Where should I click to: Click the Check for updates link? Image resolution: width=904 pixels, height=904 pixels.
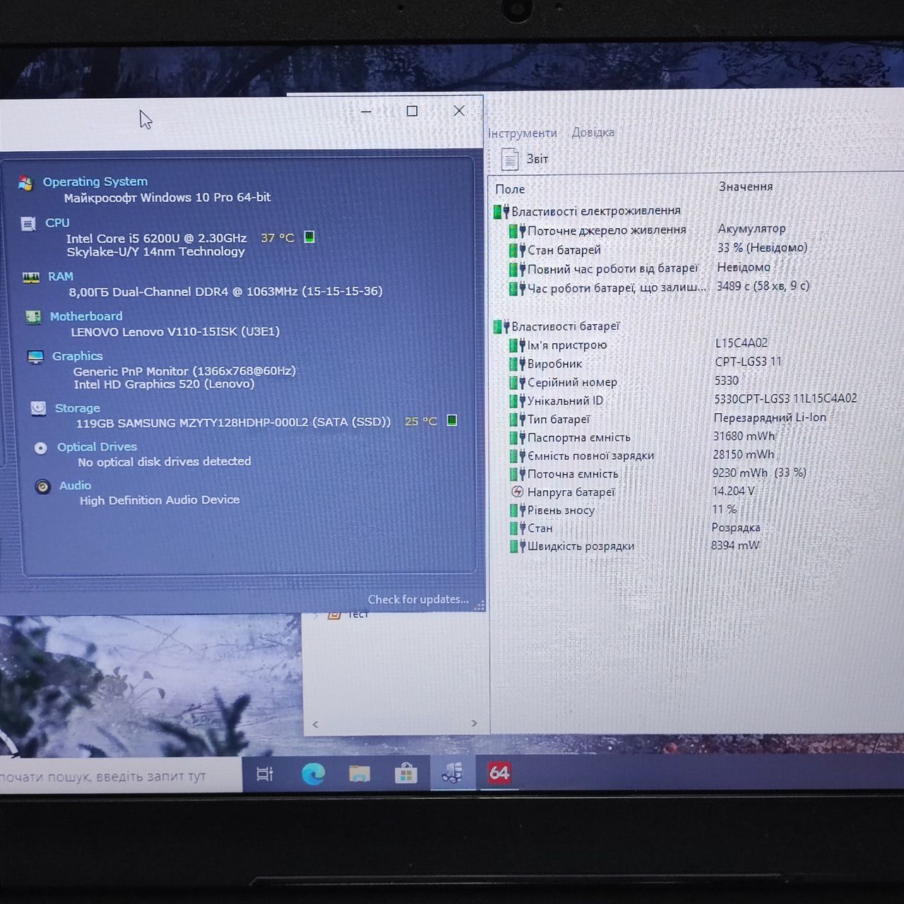(x=418, y=600)
